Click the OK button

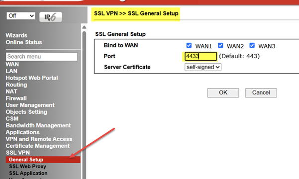tap(223, 92)
